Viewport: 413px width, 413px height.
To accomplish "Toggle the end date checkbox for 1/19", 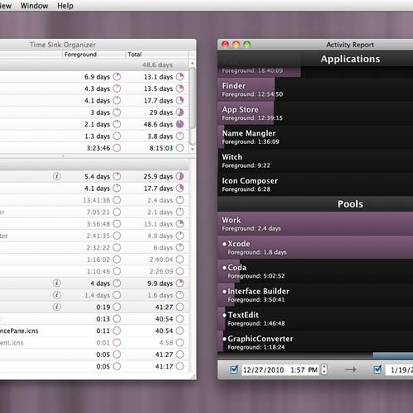I will point(378,370).
